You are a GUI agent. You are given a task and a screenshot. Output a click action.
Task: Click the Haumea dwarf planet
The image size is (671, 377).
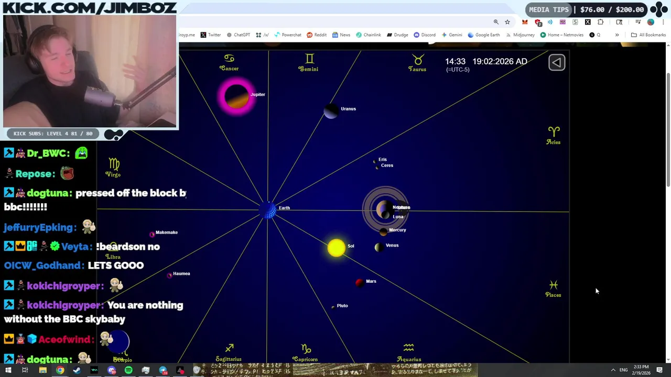[170, 275]
